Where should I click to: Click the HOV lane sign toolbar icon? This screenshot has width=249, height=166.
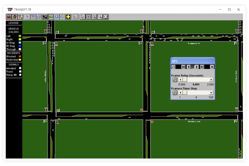pos(62,17)
